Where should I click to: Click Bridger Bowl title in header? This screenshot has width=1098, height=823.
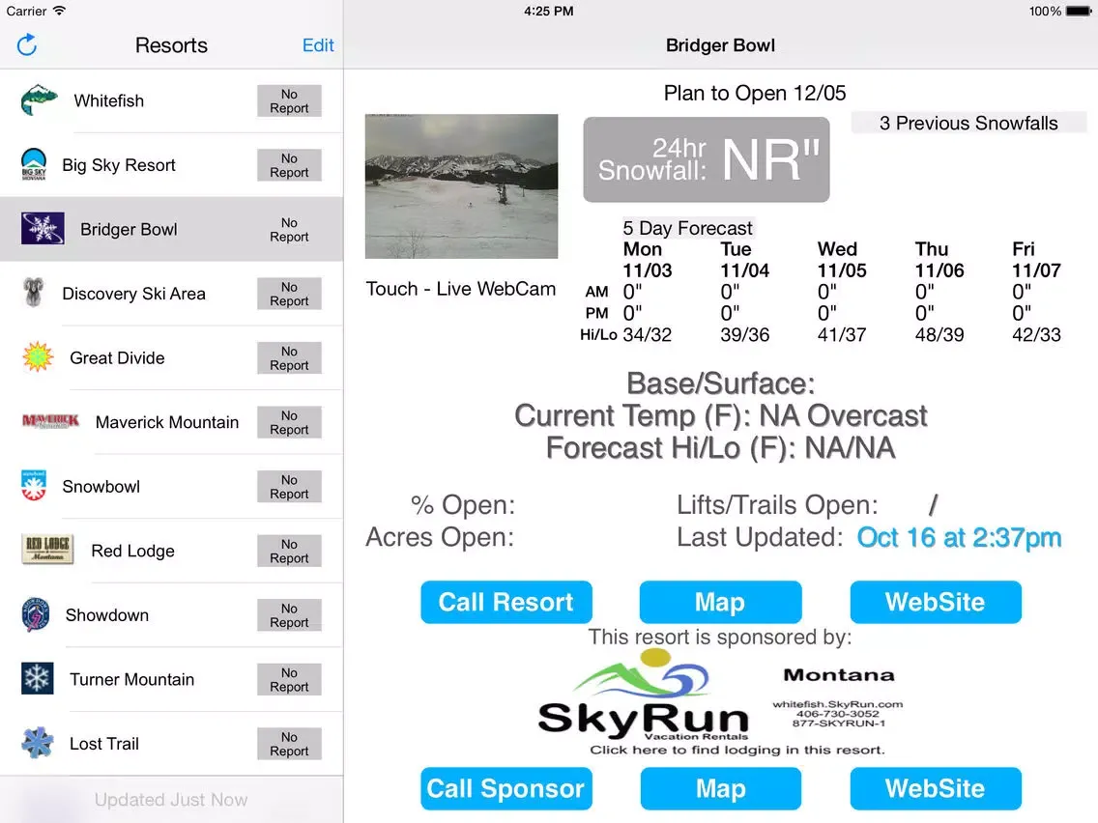tap(720, 44)
